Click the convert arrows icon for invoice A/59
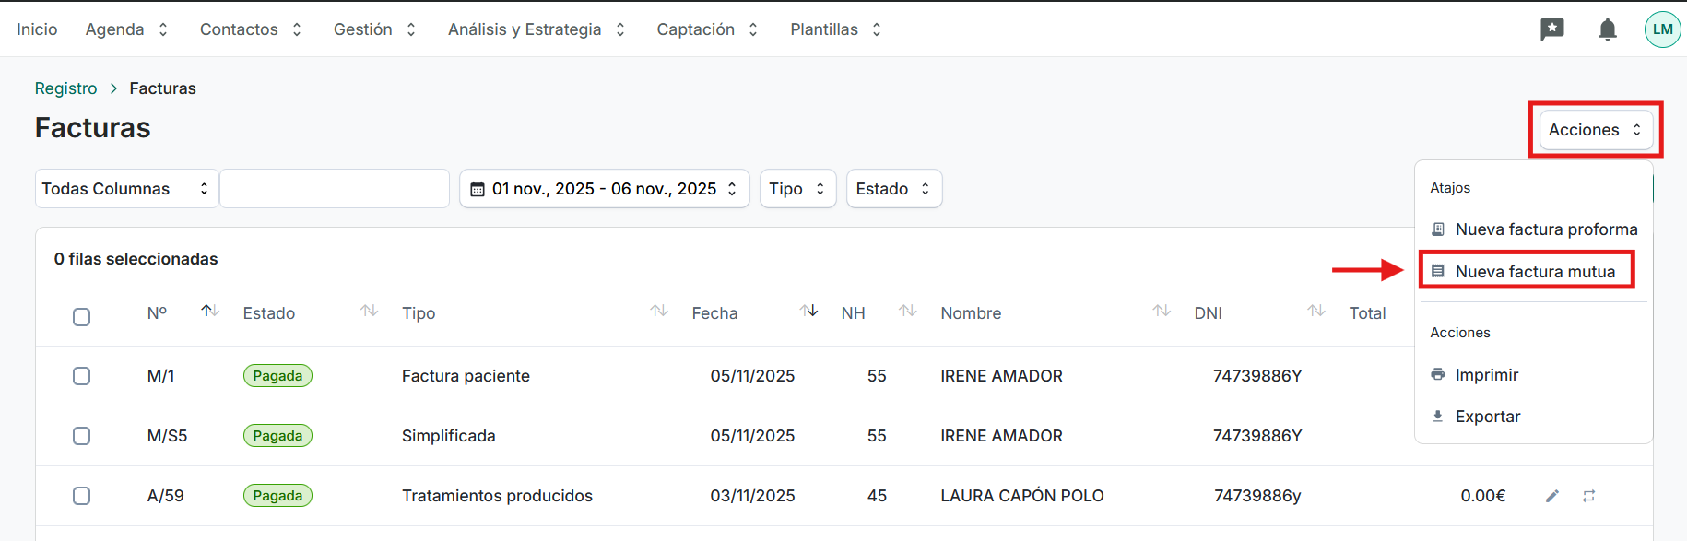Screen dimensions: 1687x541 point(1588,496)
